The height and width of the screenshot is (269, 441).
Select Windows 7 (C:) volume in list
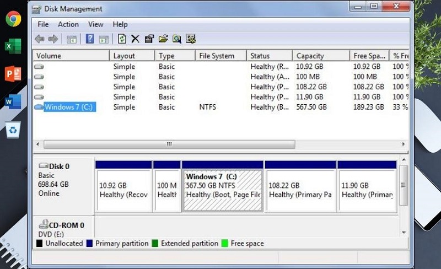(x=68, y=107)
